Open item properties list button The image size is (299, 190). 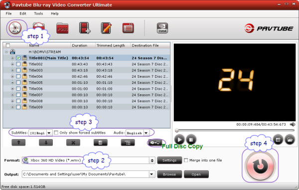coord(128,142)
